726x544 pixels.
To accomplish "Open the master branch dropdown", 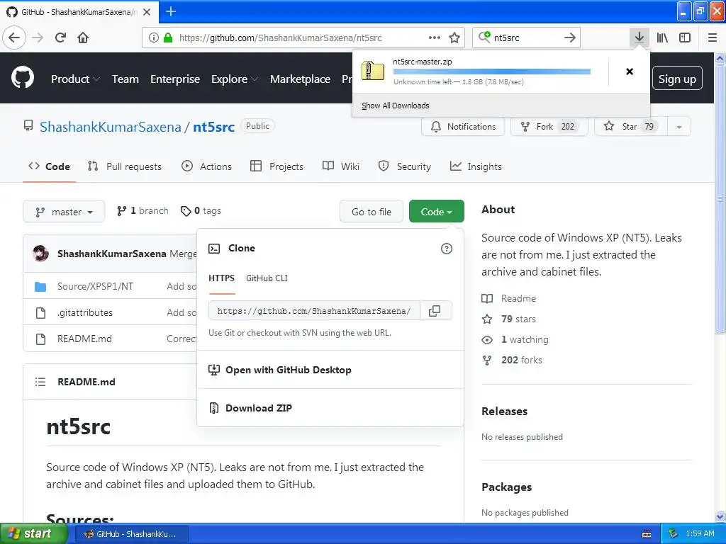I will [64, 212].
